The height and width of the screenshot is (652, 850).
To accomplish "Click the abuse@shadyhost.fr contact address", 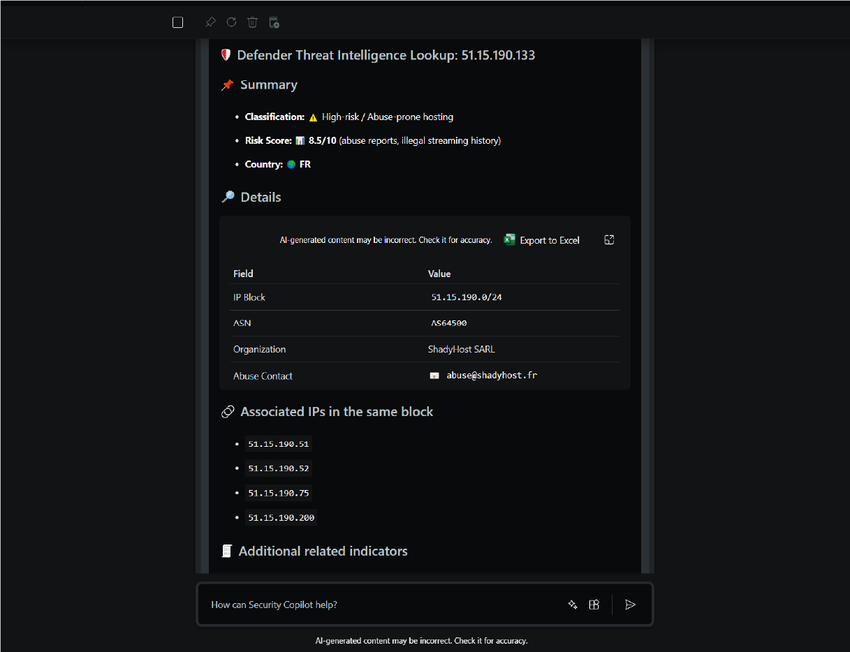I will pyautogui.click(x=492, y=376).
